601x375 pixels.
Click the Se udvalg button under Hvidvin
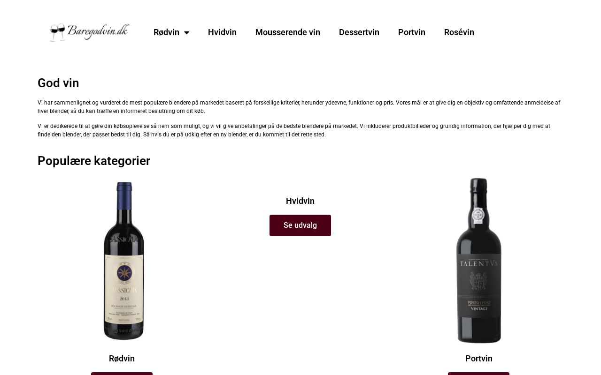coord(300,225)
